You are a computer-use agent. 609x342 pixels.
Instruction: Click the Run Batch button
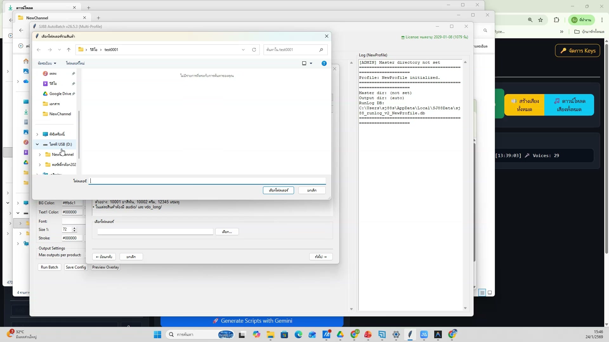coord(49,267)
